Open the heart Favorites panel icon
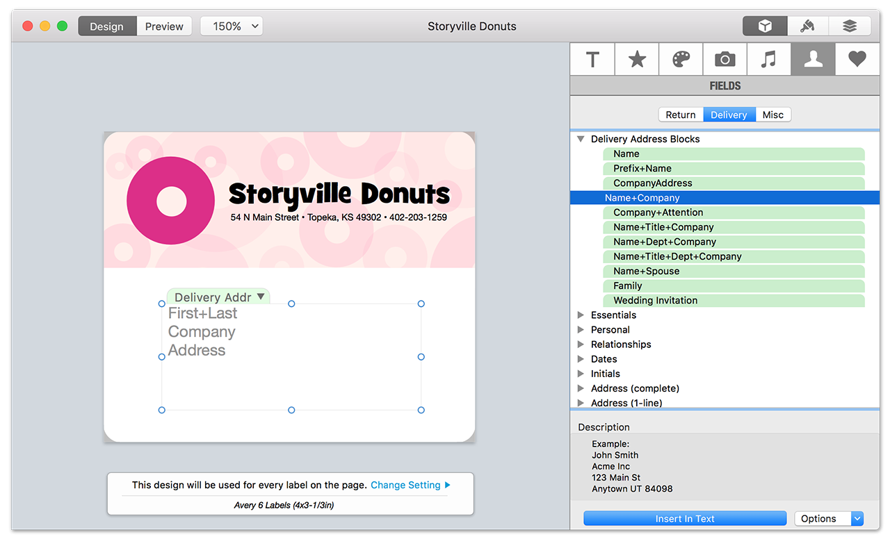 point(857,60)
